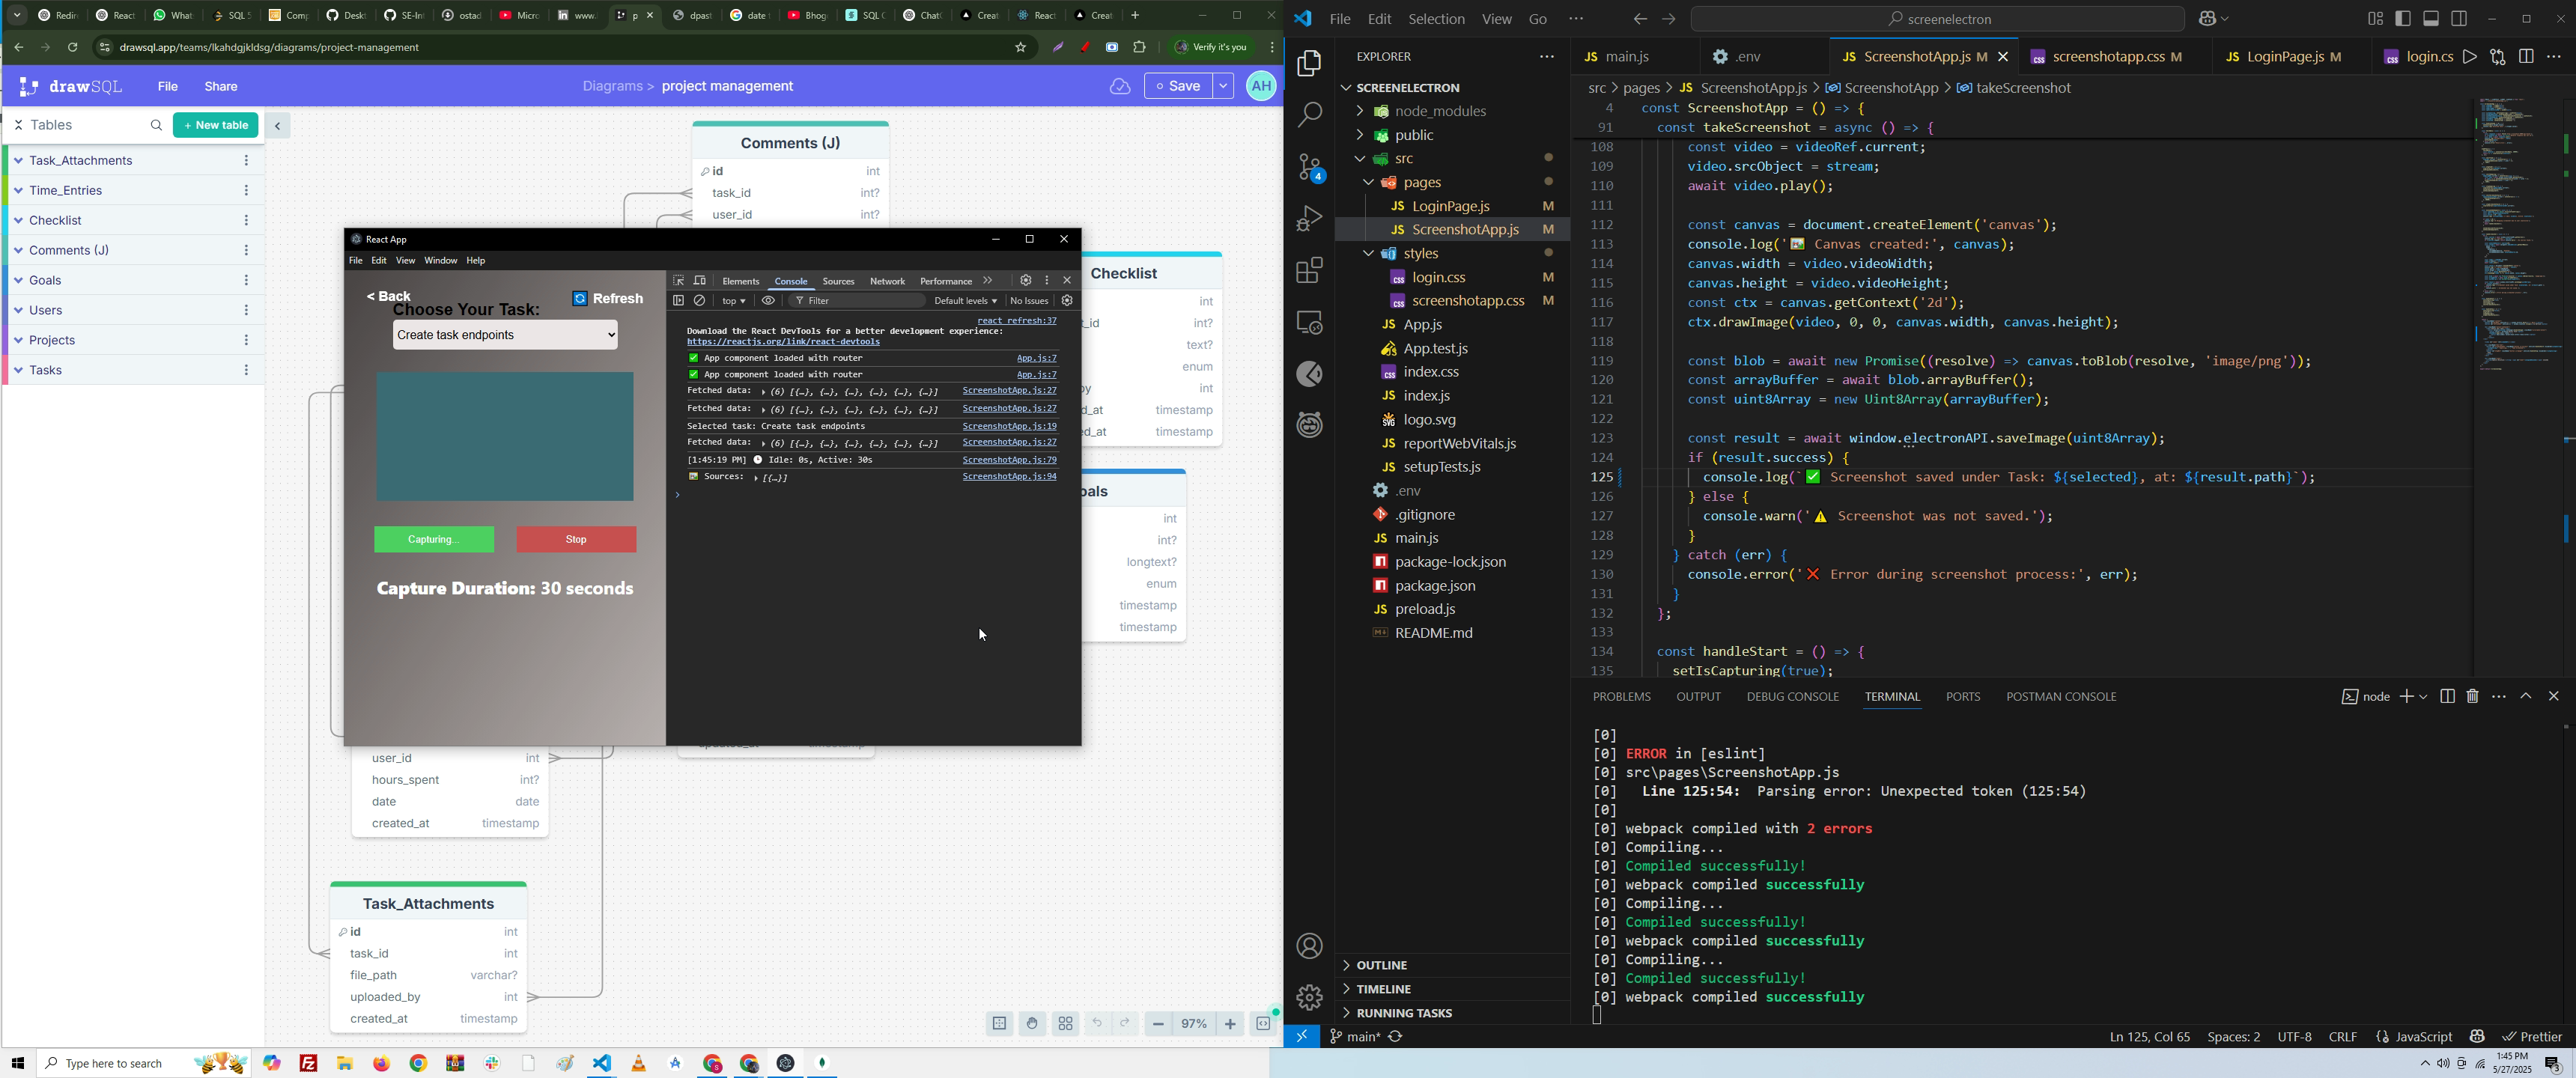Delete terminal using the trash icon
Screen dimensions: 2576x1078
pyautogui.click(x=2473, y=696)
